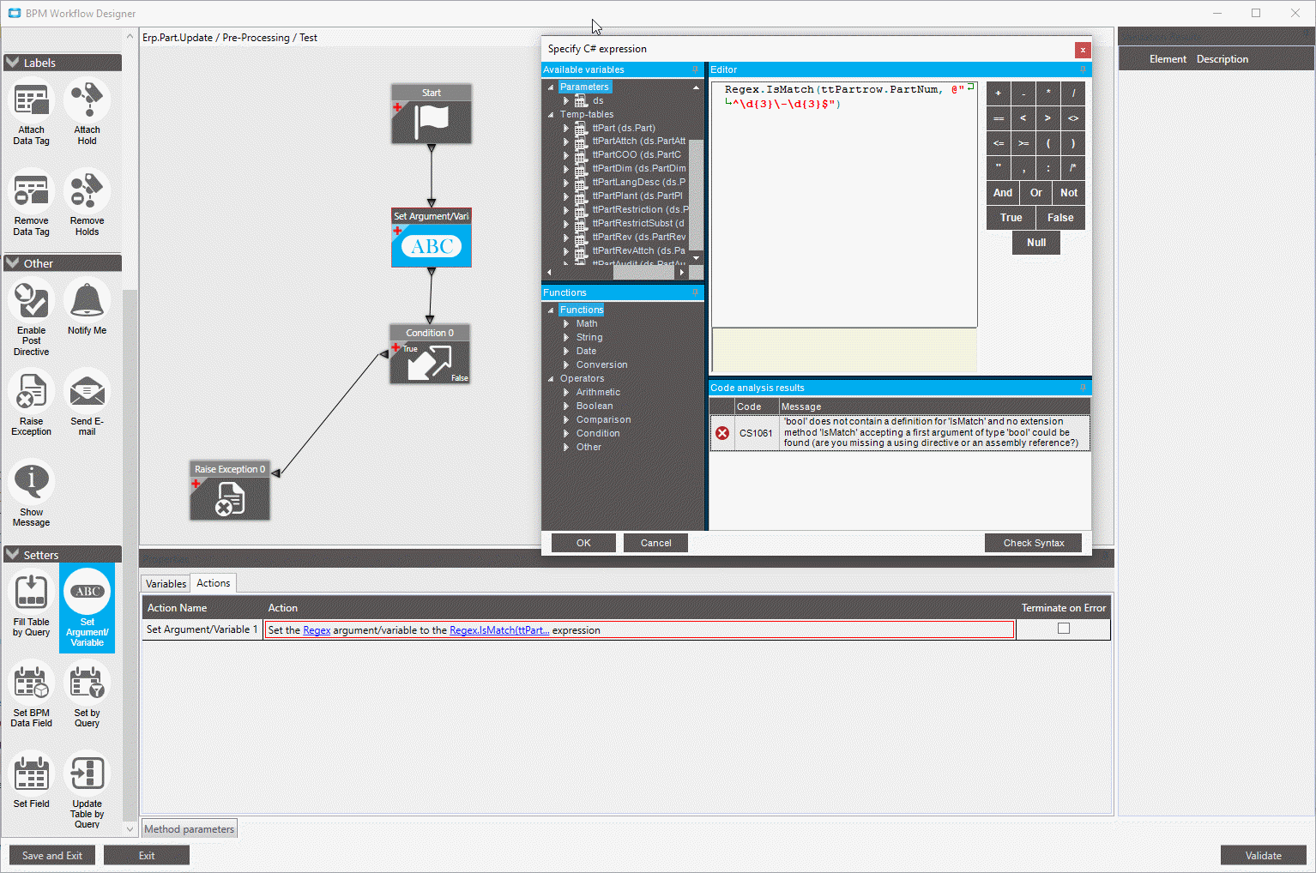
Task: Switch to the Actions tab
Action: 213,583
